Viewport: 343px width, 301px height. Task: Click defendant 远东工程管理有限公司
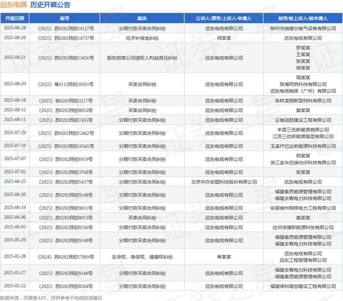(303, 261)
